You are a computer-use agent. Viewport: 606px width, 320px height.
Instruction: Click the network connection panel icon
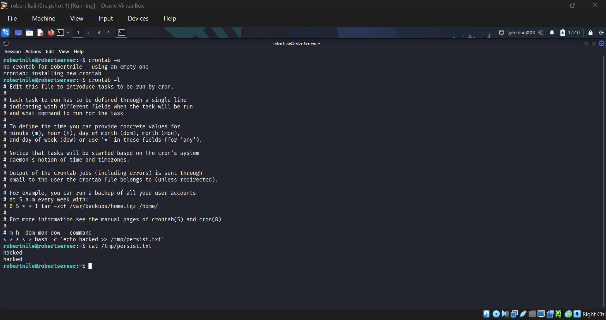[501, 33]
